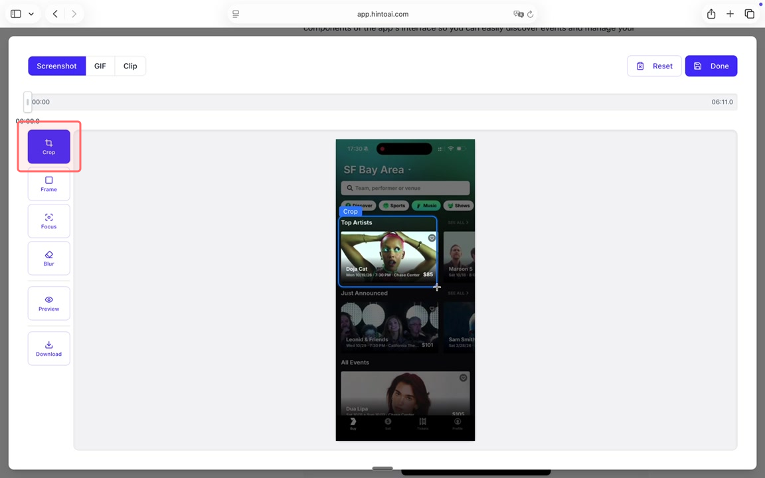Select the Crop tool
The height and width of the screenshot is (478, 765).
point(48,147)
